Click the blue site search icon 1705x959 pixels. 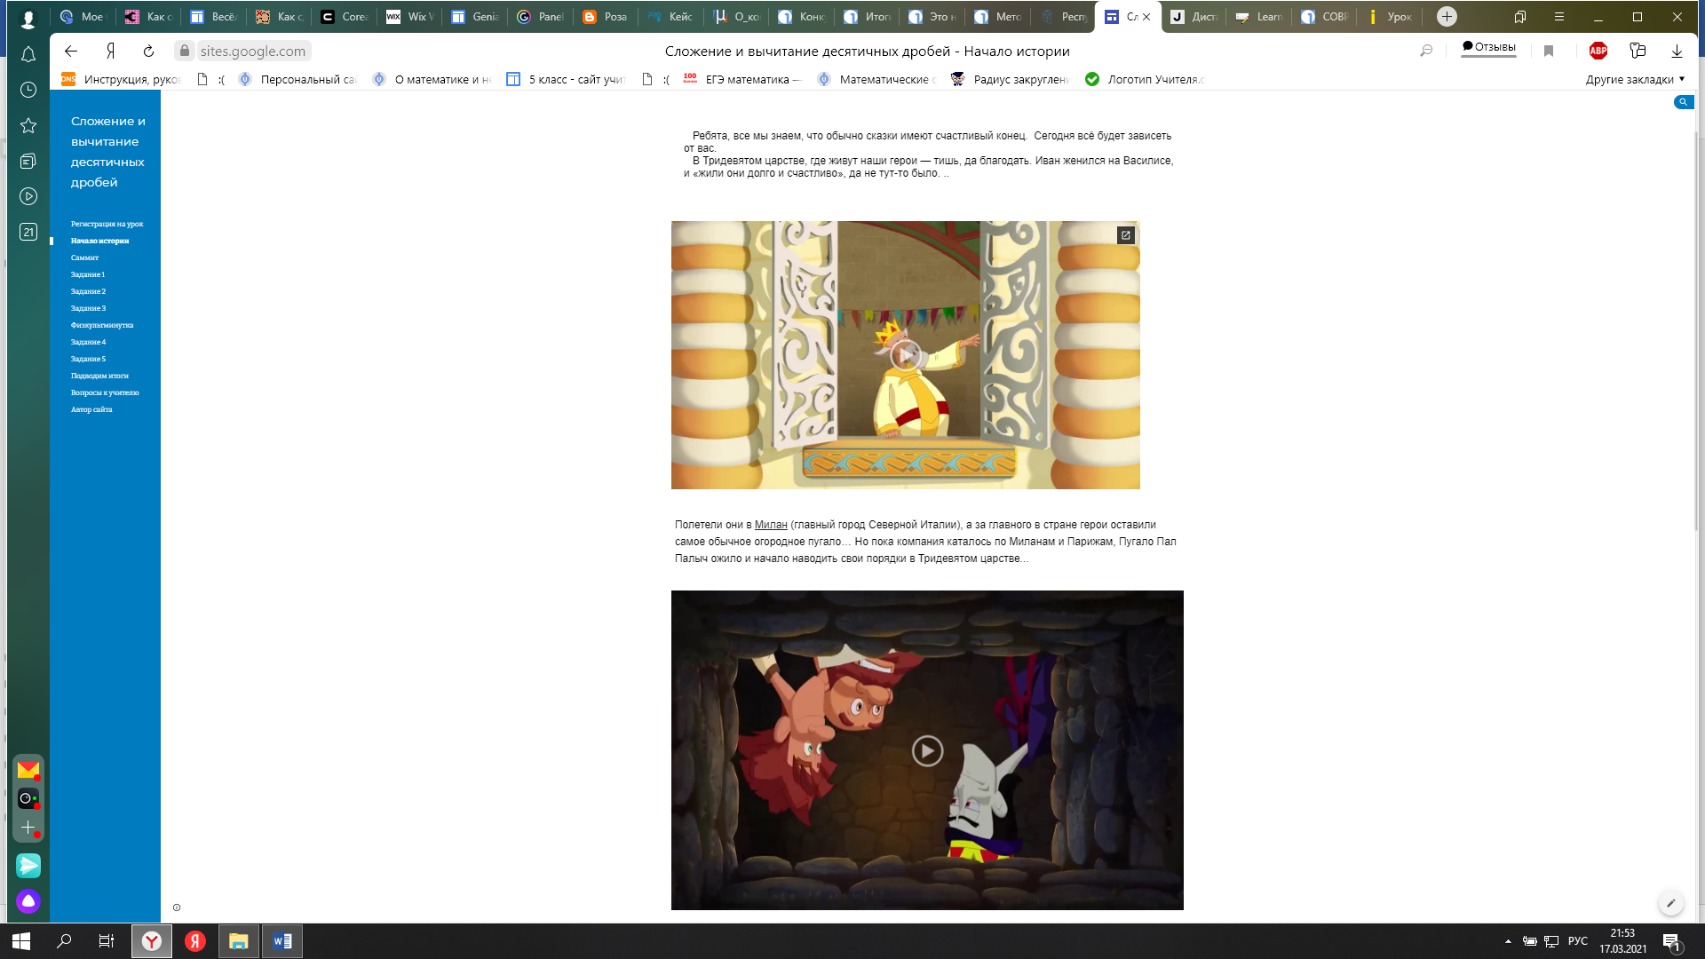1683,102
